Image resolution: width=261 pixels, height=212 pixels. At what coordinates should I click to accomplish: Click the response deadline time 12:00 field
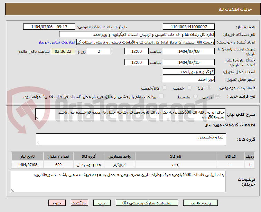pos(136,51)
